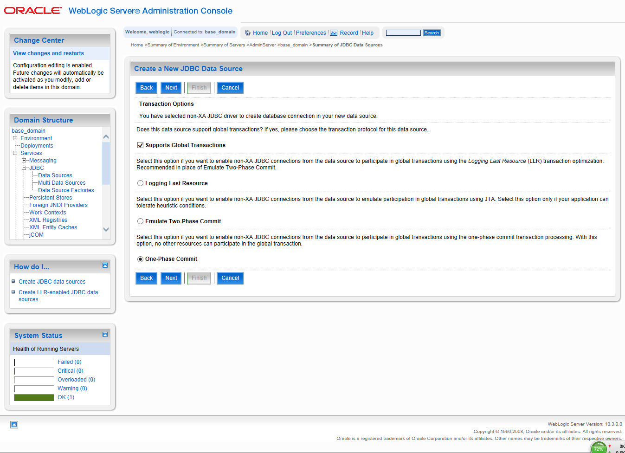Click Warning (0) status link
Viewport: 625px width, 453px height.
click(72, 388)
